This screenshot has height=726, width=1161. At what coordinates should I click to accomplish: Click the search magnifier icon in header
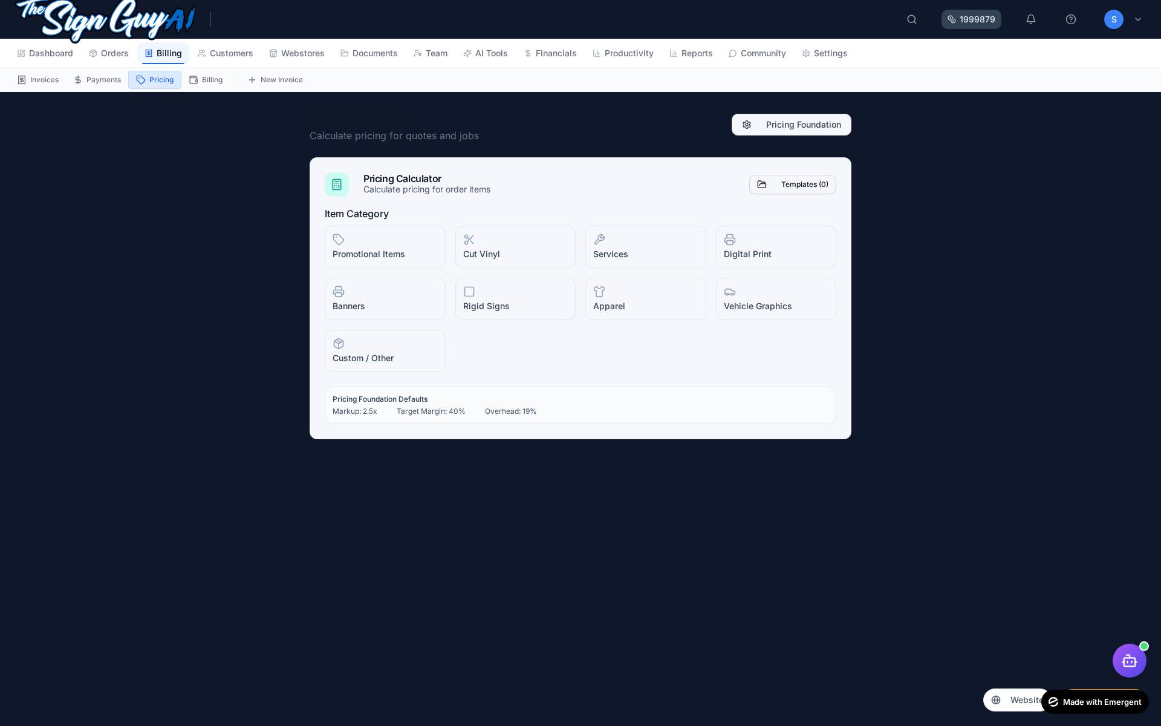(912, 19)
